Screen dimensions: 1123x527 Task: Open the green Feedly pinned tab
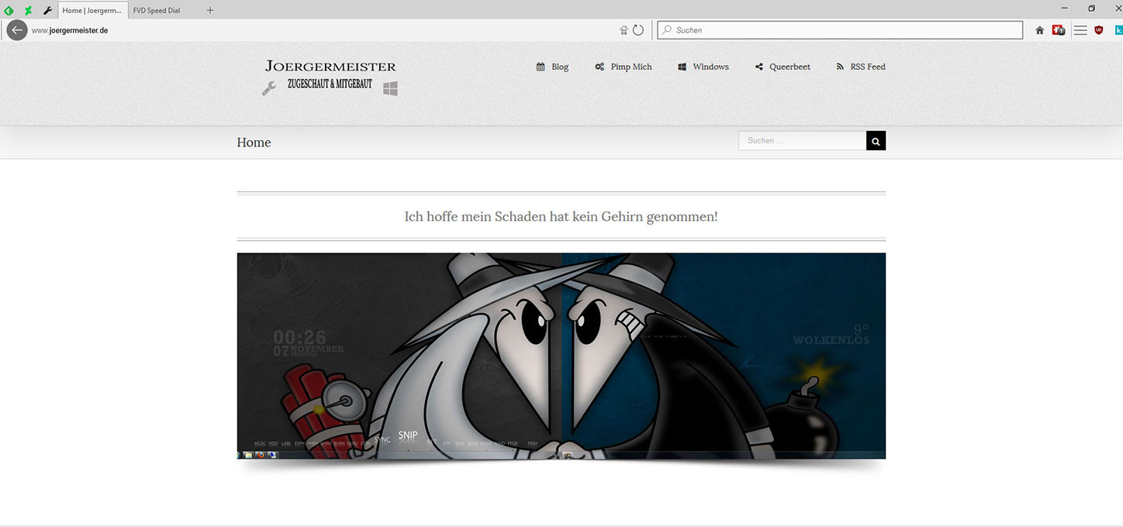click(x=9, y=11)
